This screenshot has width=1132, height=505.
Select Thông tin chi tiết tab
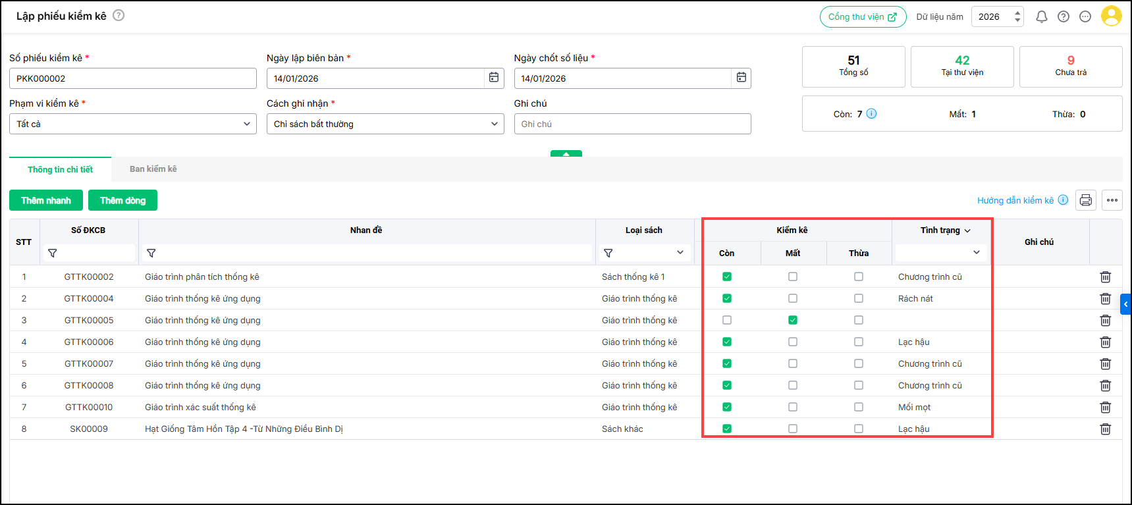(x=60, y=169)
